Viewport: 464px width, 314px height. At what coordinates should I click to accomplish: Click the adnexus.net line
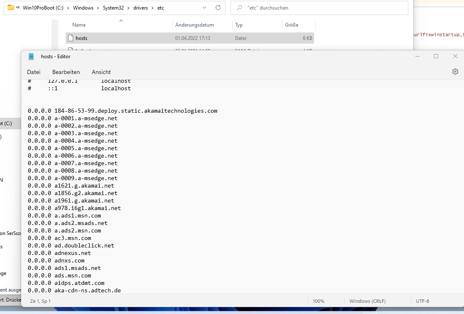pos(59,253)
